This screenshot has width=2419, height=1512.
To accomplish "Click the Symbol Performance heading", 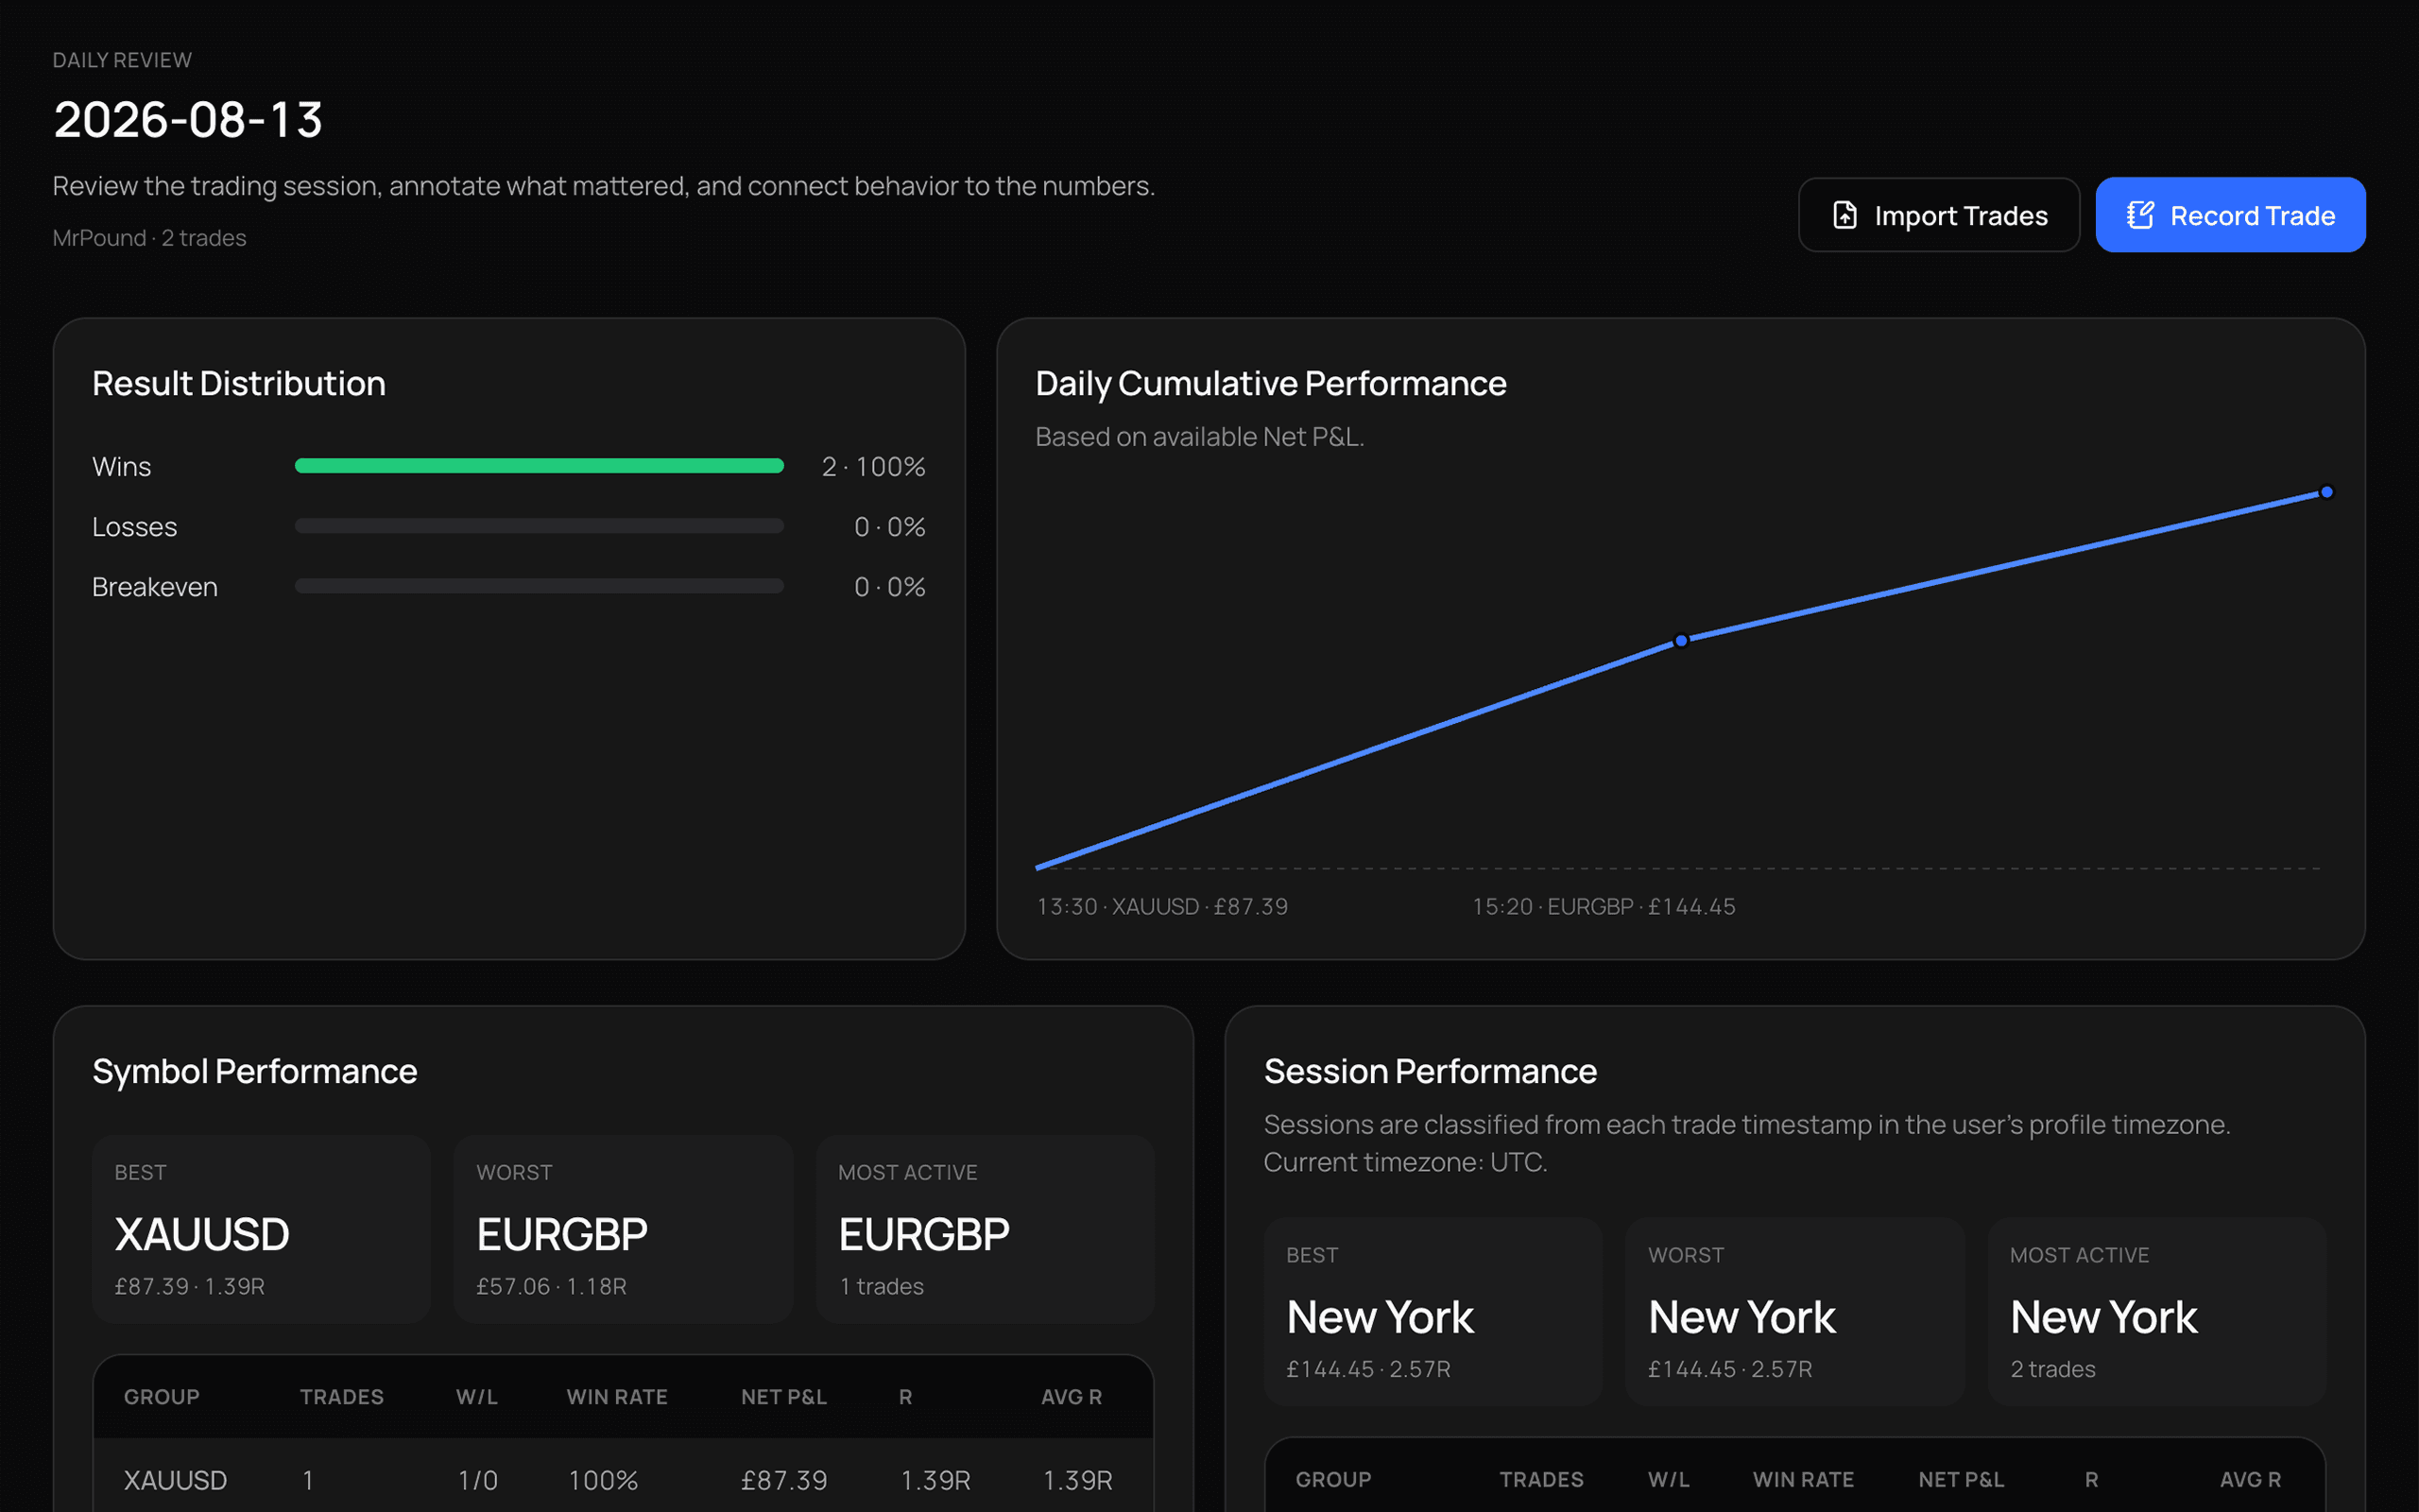I will coord(255,1072).
